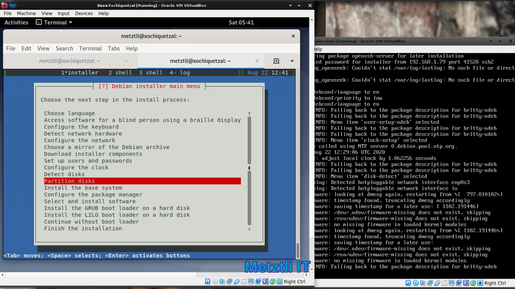Select 'Partition disks' in installer menu
This screenshot has height=289, width=515.
click(142, 181)
